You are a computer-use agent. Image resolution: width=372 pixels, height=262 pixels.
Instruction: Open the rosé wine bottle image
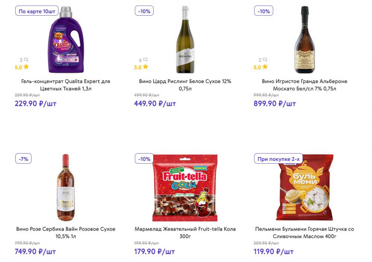(x=66, y=188)
